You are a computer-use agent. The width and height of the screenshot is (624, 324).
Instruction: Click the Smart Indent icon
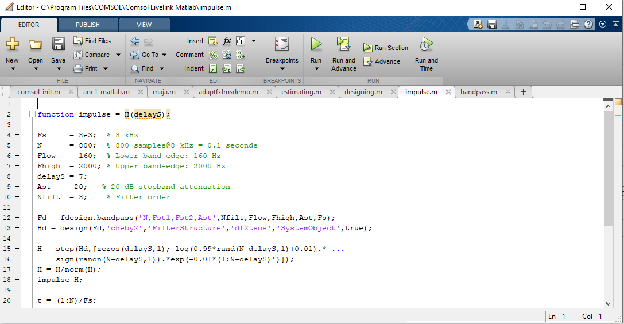[213, 68]
